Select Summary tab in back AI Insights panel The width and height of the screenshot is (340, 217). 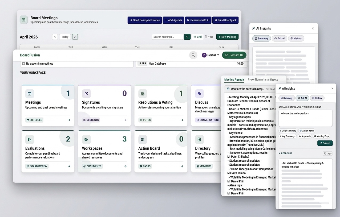pos(262,39)
